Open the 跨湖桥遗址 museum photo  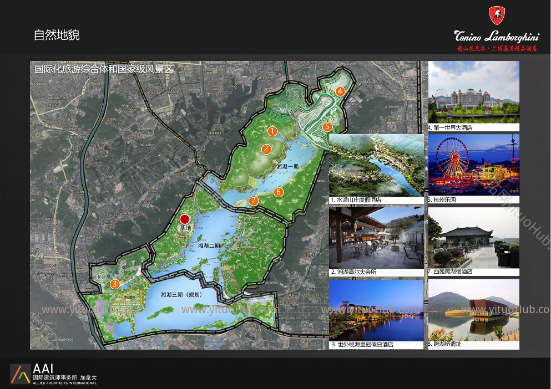coord(474,310)
